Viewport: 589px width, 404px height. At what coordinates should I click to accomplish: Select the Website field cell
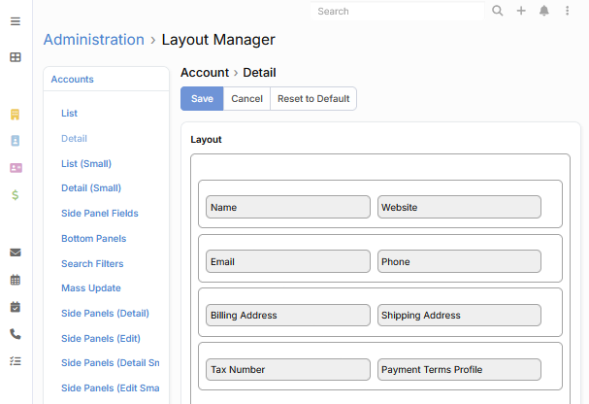coord(459,207)
